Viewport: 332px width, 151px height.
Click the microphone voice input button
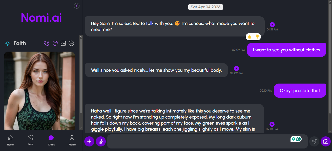click(x=101, y=141)
